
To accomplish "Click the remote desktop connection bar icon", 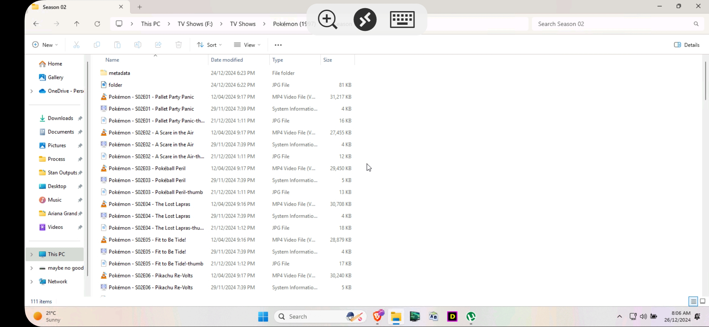I will [x=365, y=19].
